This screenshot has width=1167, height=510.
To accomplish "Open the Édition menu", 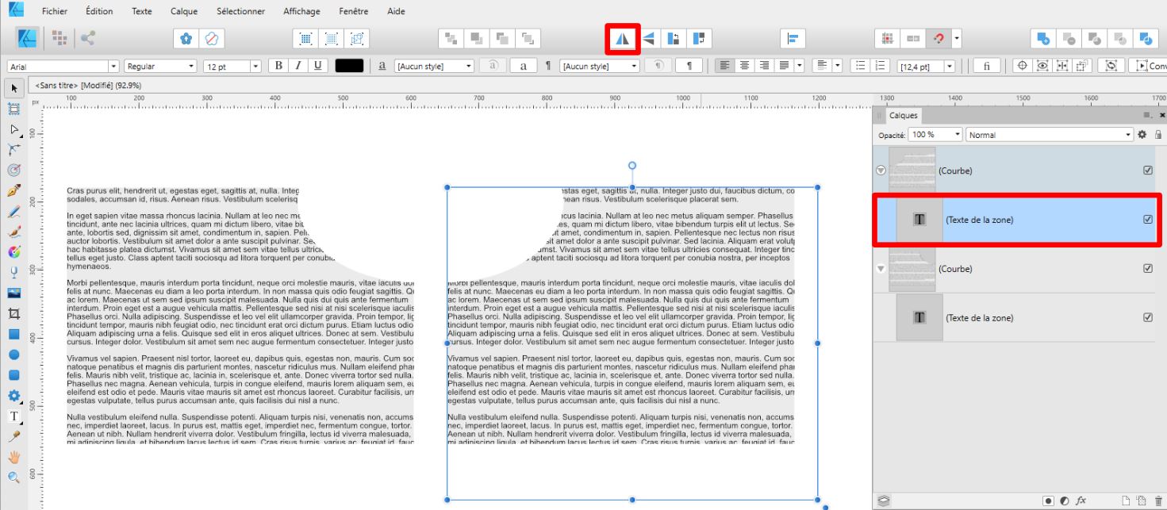I will pos(99,11).
